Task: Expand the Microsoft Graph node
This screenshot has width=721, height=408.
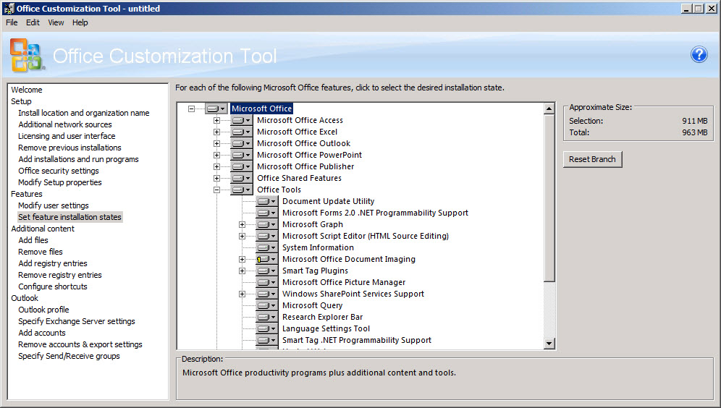Action: click(242, 225)
